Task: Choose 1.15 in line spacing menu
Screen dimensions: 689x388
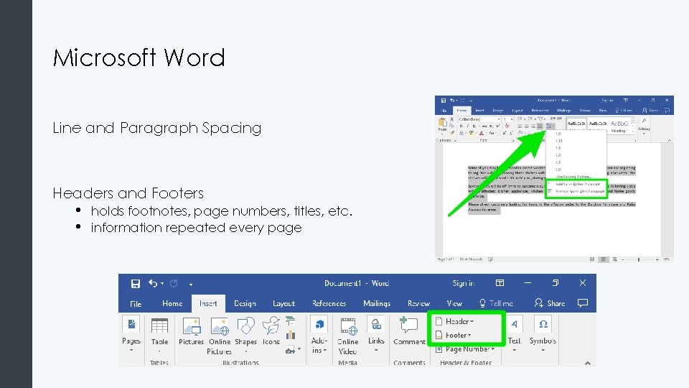Action: tap(559, 141)
